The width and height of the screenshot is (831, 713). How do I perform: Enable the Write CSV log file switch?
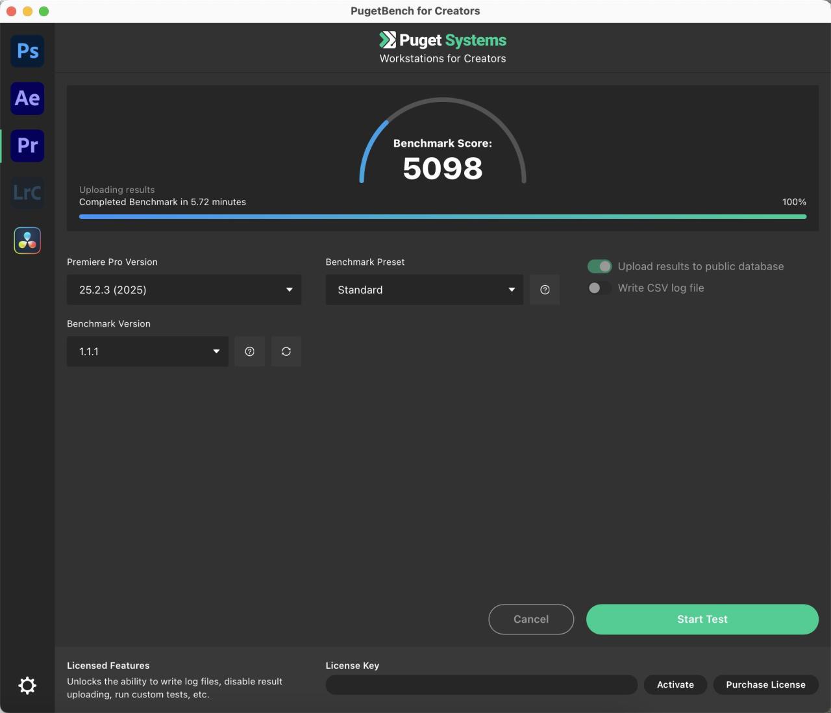(x=599, y=288)
